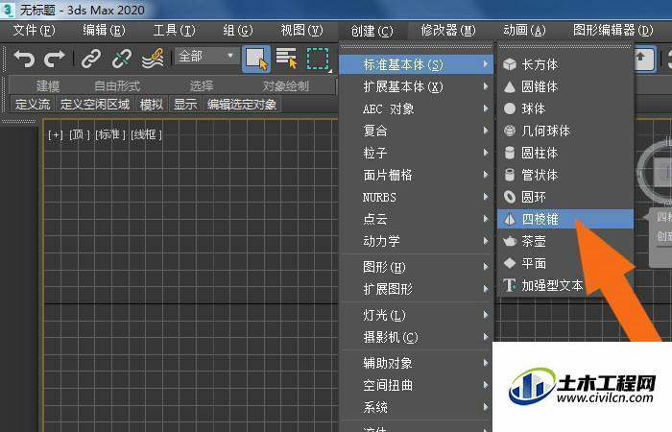Click the 模拟 button
The height and width of the screenshot is (432, 672).
pyautogui.click(x=152, y=104)
